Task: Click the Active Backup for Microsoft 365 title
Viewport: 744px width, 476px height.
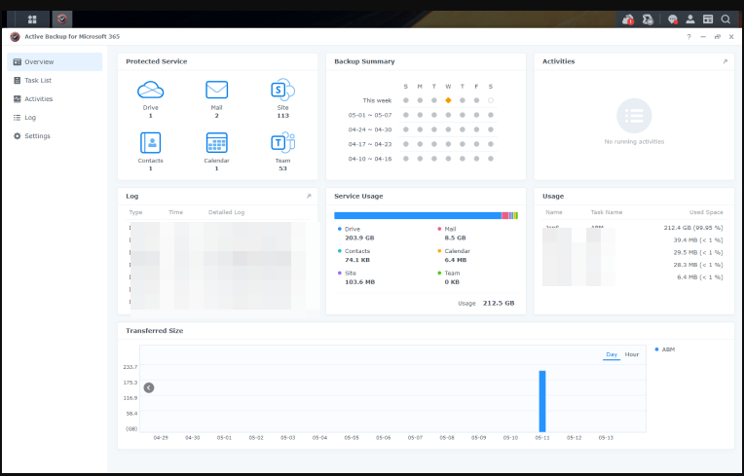Action: tap(72, 37)
